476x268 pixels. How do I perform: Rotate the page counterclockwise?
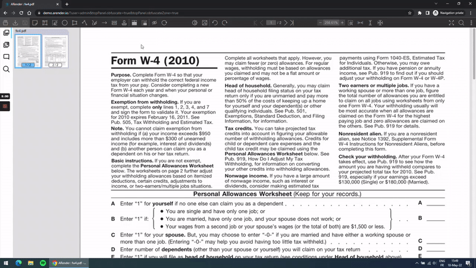coord(215,23)
